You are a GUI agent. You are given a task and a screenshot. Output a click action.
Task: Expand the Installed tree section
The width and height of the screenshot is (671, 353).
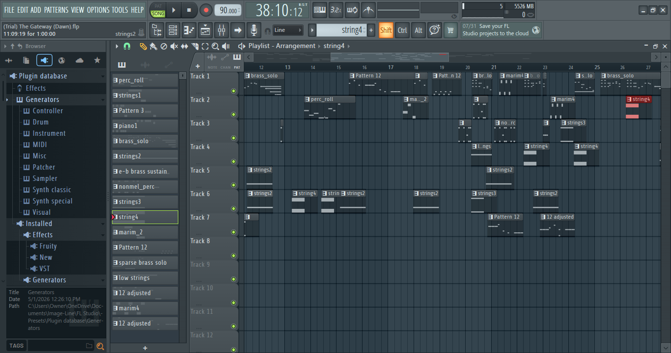click(39, 224)
